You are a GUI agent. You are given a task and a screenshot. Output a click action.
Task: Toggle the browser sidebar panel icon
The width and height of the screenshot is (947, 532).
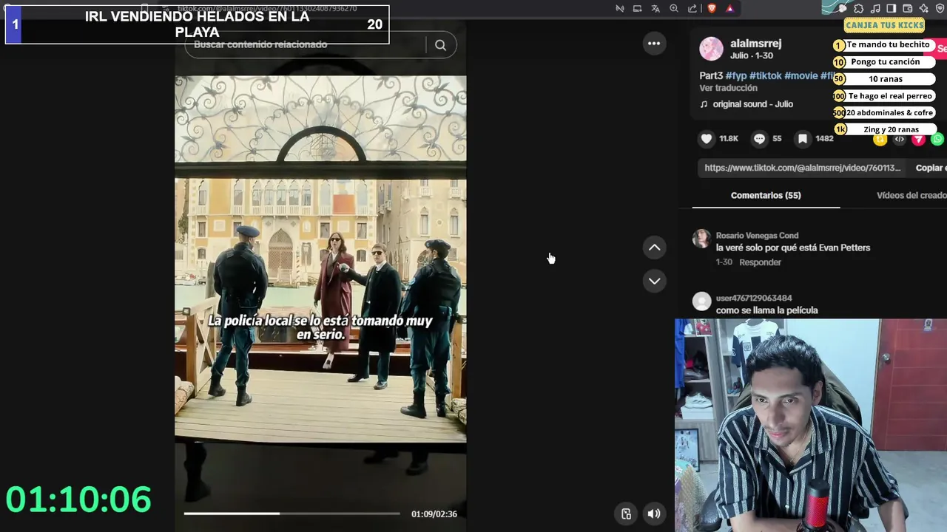[x=892, y=9]
